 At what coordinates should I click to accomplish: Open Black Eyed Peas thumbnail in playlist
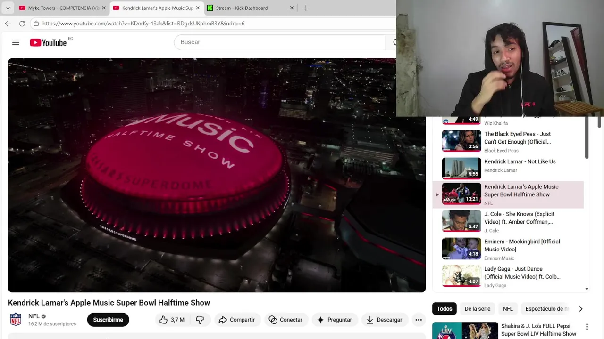pos(461,141)
